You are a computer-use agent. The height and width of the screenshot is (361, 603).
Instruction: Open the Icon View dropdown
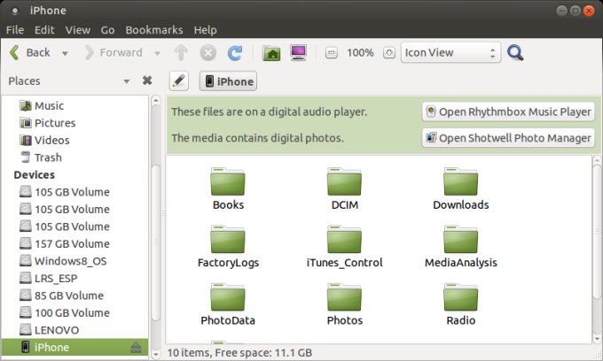coord(450,53)
